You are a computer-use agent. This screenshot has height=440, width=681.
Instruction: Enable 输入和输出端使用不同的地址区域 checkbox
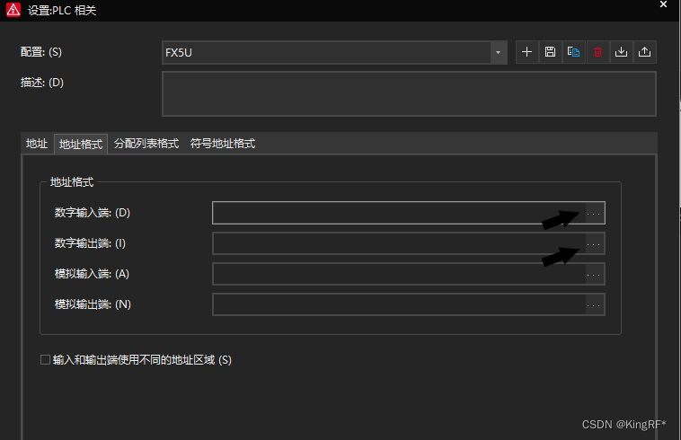click(46, 360)
